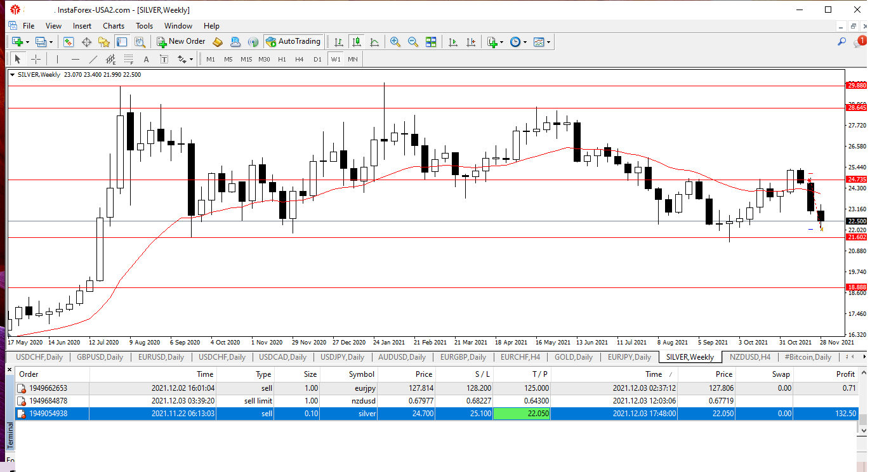Screen dimensions: 877x472
Task: Switch timeframe to MN
Action: [x=353, y=59]
